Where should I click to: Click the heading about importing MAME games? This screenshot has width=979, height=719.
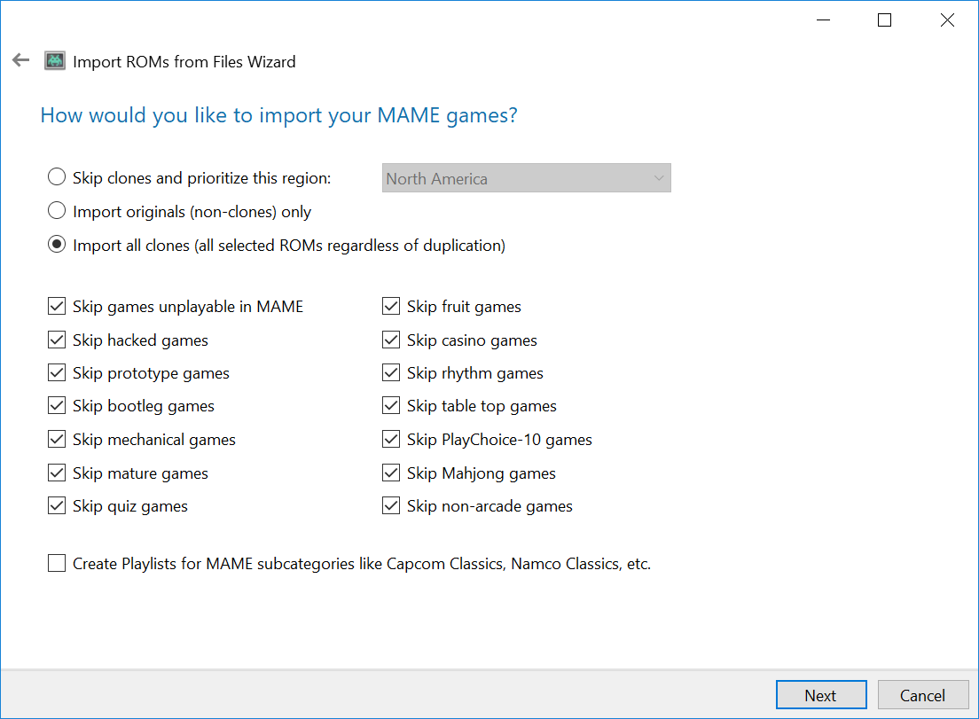coord(278,115)
